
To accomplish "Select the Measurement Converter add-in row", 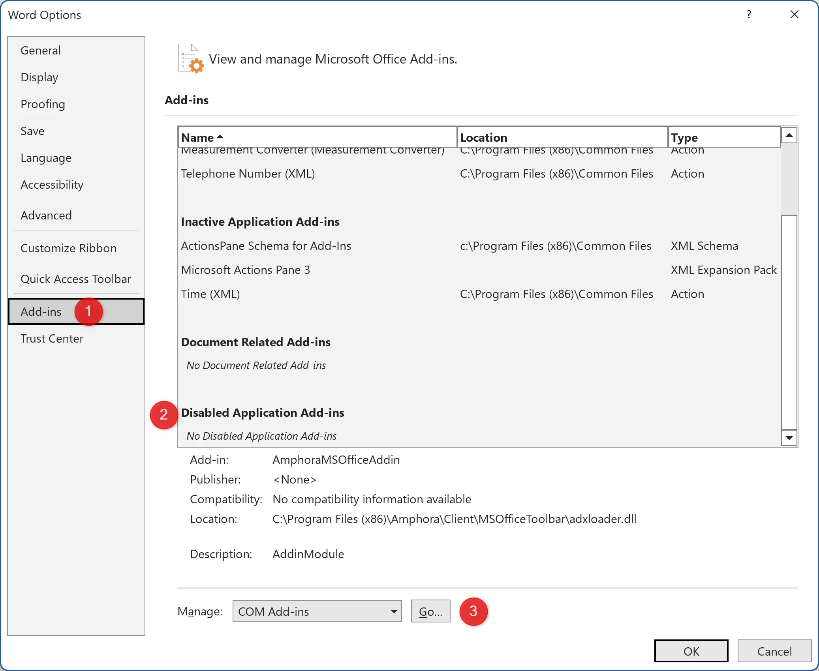I will pos(479,152).
